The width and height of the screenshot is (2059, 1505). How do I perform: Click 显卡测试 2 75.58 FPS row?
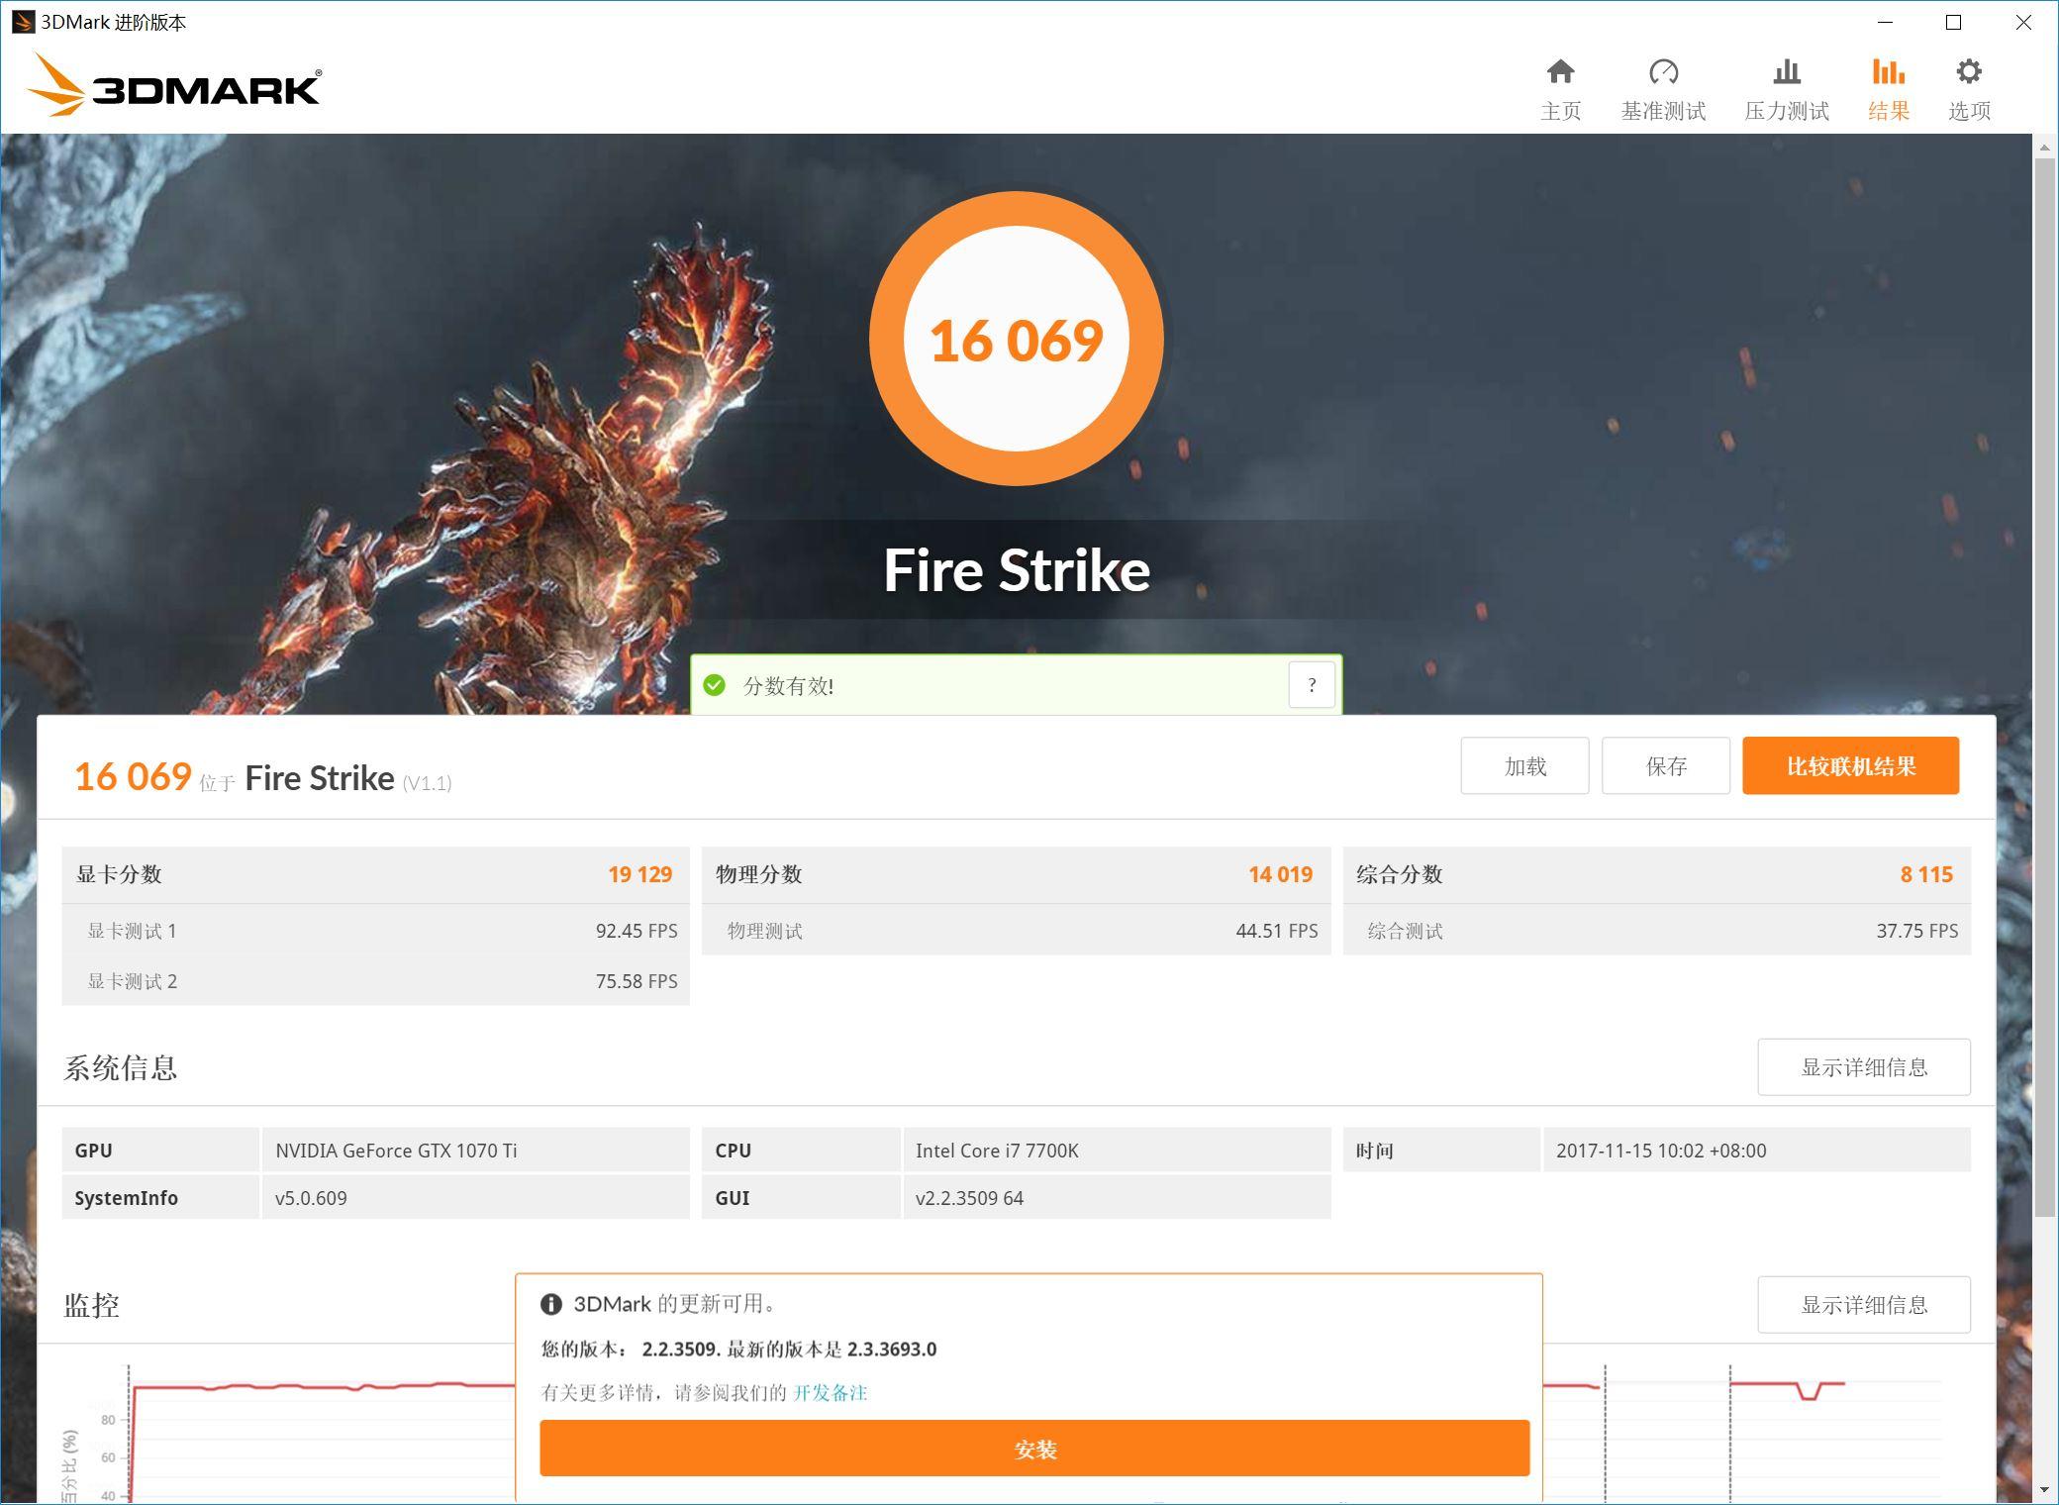[375, 980]
